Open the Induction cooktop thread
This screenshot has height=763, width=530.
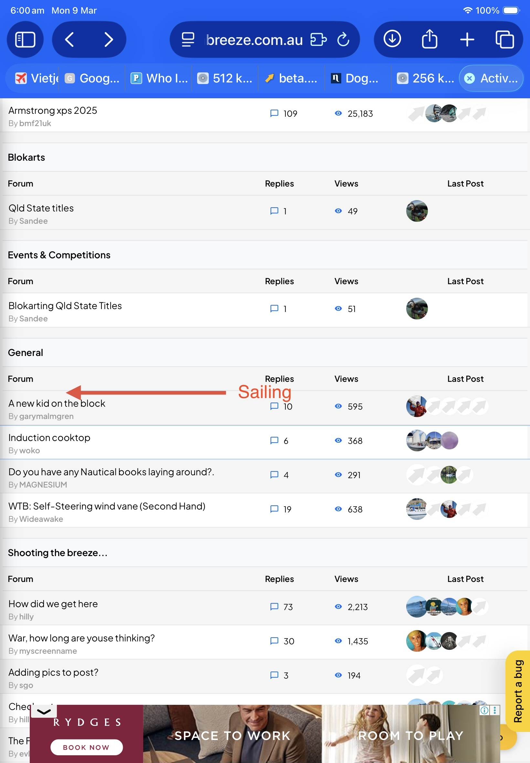tap(49, 438)
